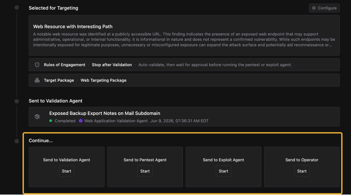Click the Selected for Targeting heading

coord(53,8)
